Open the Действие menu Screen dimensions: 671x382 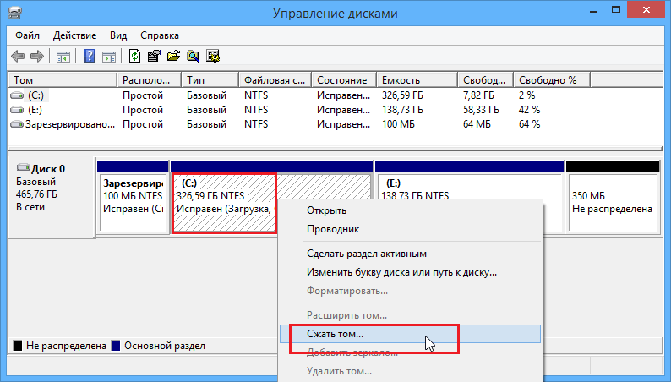(x=74, y=35)
